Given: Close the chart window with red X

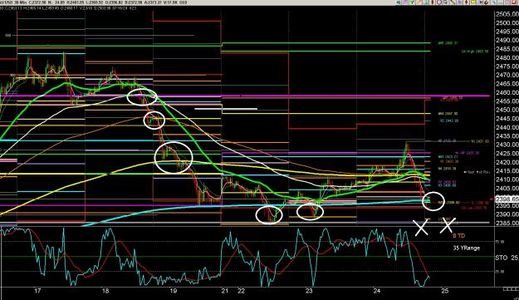Looking at the screenshot, I should coord(513,2).
